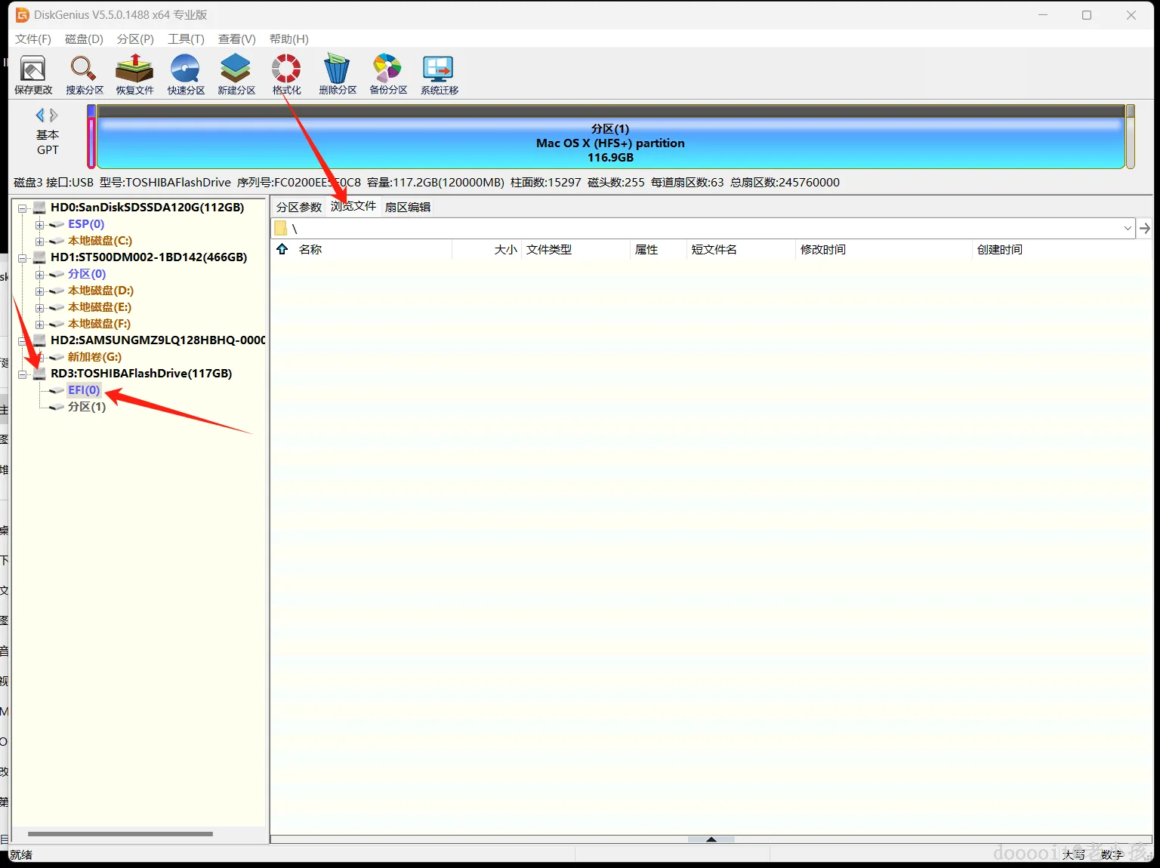
Task: Open the 备份分区 backup partition tool
Action: click(388, 74)
